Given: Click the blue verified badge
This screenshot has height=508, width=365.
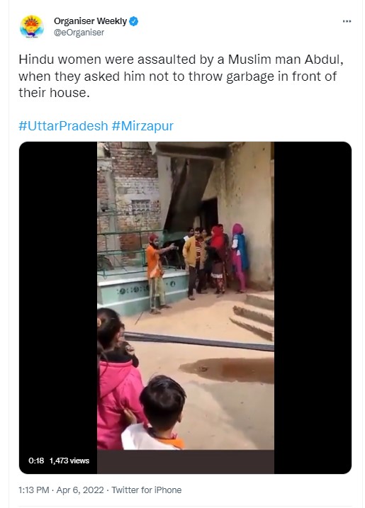Looking at the screenshot, I should click(x=134, y=21).
